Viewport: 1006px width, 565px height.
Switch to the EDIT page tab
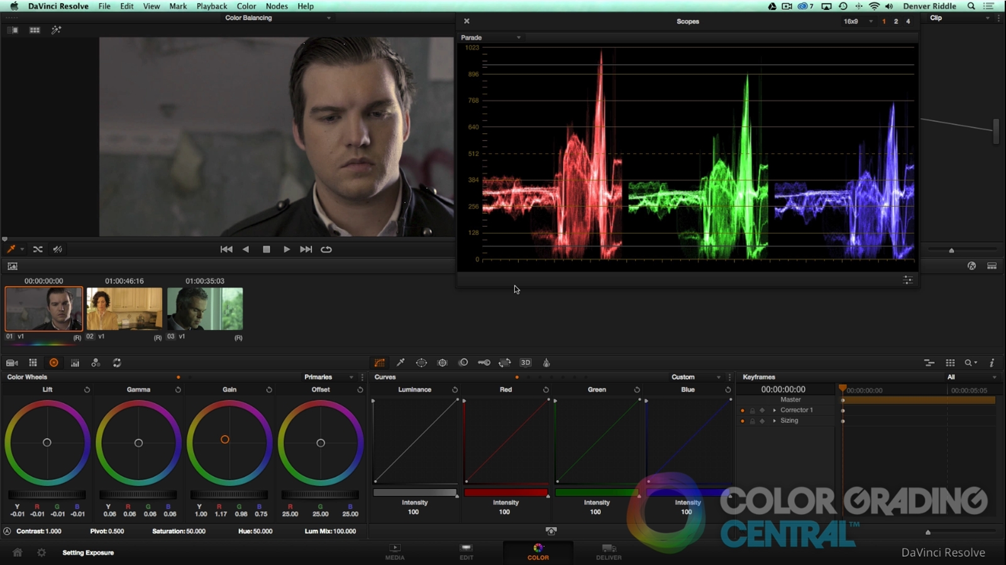coord(466,552)
